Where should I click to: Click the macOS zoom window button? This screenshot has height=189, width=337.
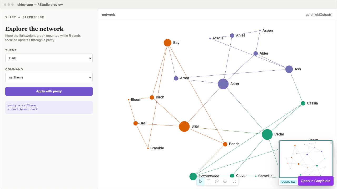click(13, 5)
